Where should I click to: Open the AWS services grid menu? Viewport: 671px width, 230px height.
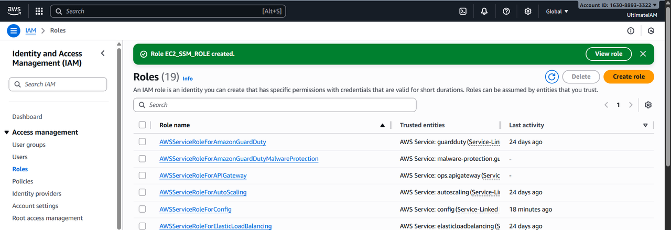(39, 11)
